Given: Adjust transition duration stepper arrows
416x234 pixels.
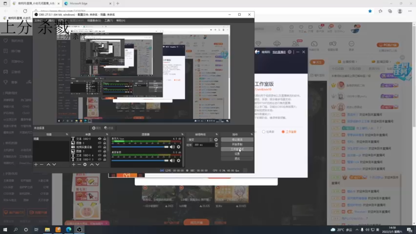Looking at the screenshot, I should coord(216,145).
